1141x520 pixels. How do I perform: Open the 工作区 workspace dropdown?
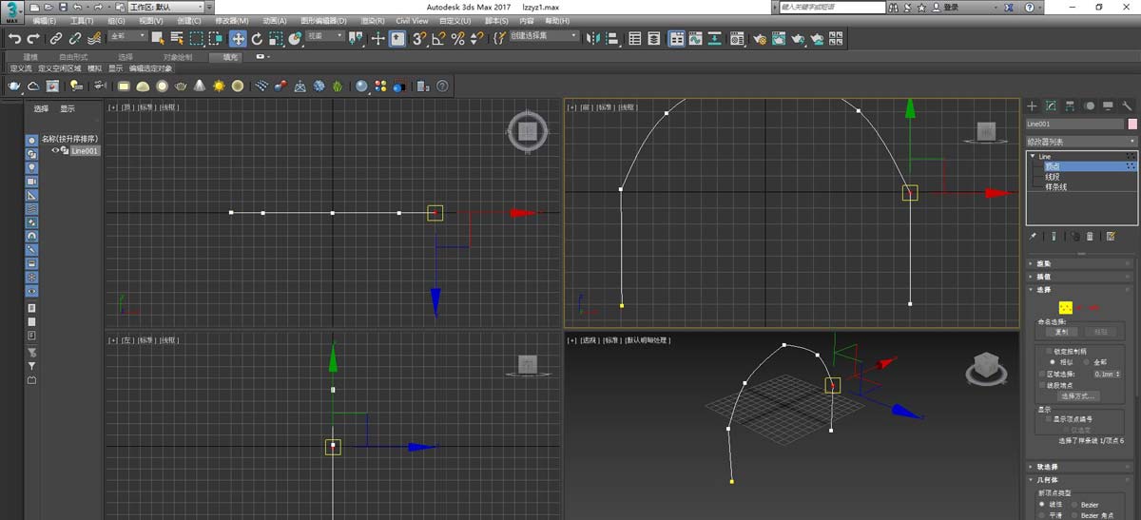tap(167, 7)
